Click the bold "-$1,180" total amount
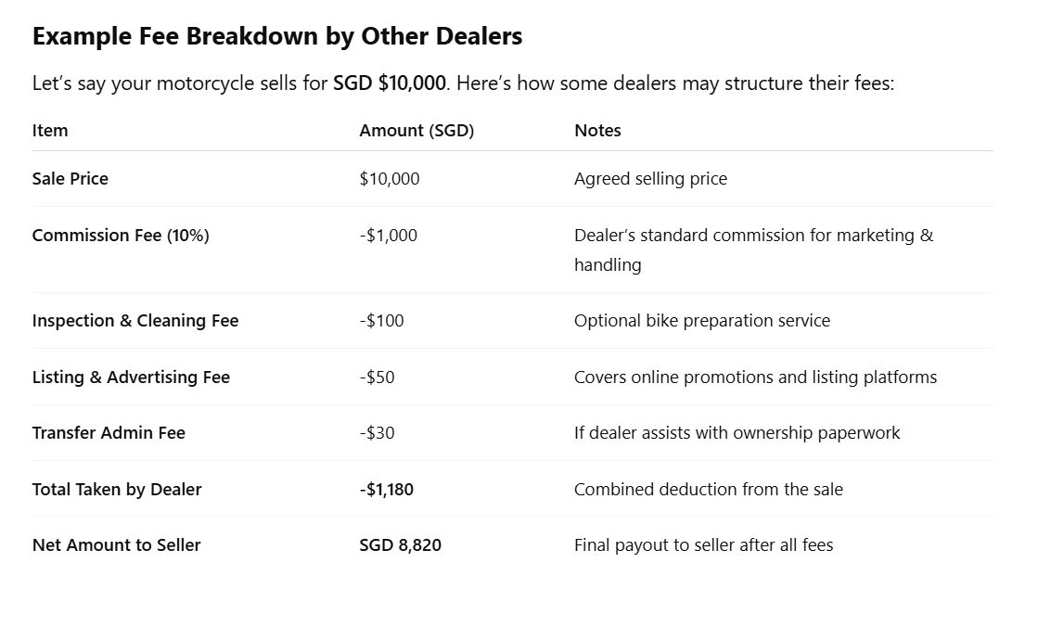Image resolution: width=1038 pixels, height=627 pixels. [387, 490]
